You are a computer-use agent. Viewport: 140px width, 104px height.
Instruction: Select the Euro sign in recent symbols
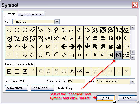pos(40,71)
